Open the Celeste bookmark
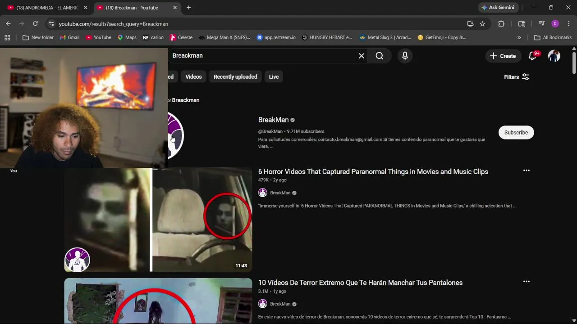577x324 pixels. (x=181, y=37)
